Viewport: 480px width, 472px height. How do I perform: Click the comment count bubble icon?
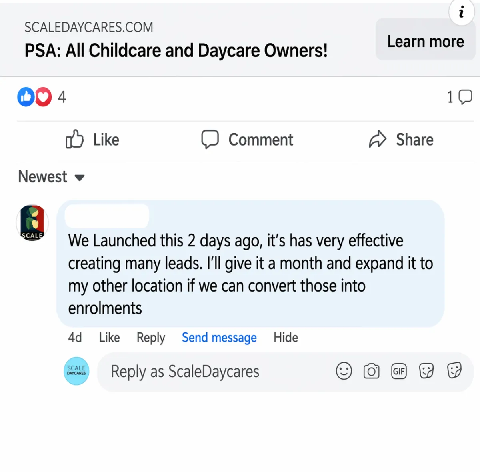(x=465, y=97)
